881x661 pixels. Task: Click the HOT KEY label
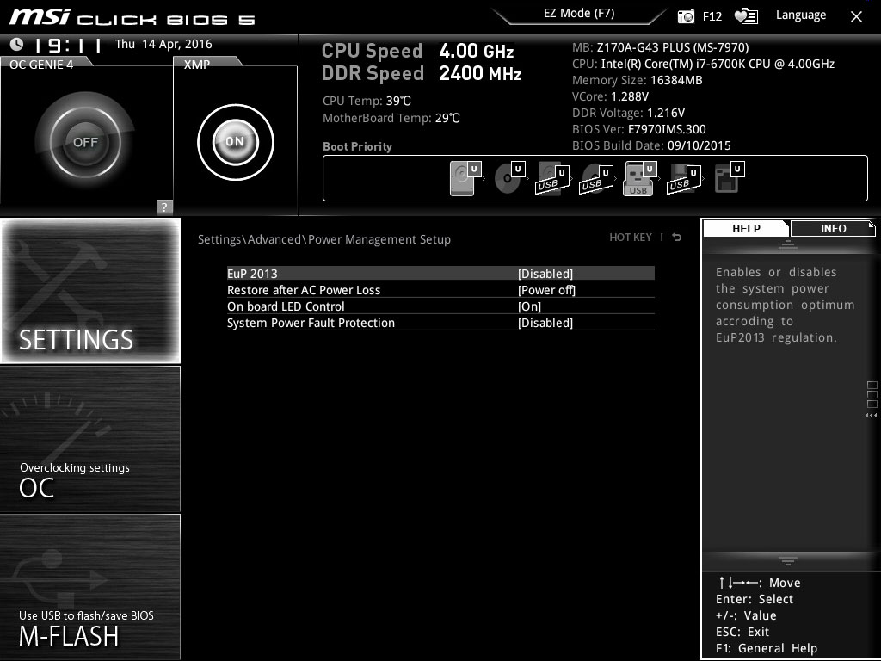coord(631,238)
